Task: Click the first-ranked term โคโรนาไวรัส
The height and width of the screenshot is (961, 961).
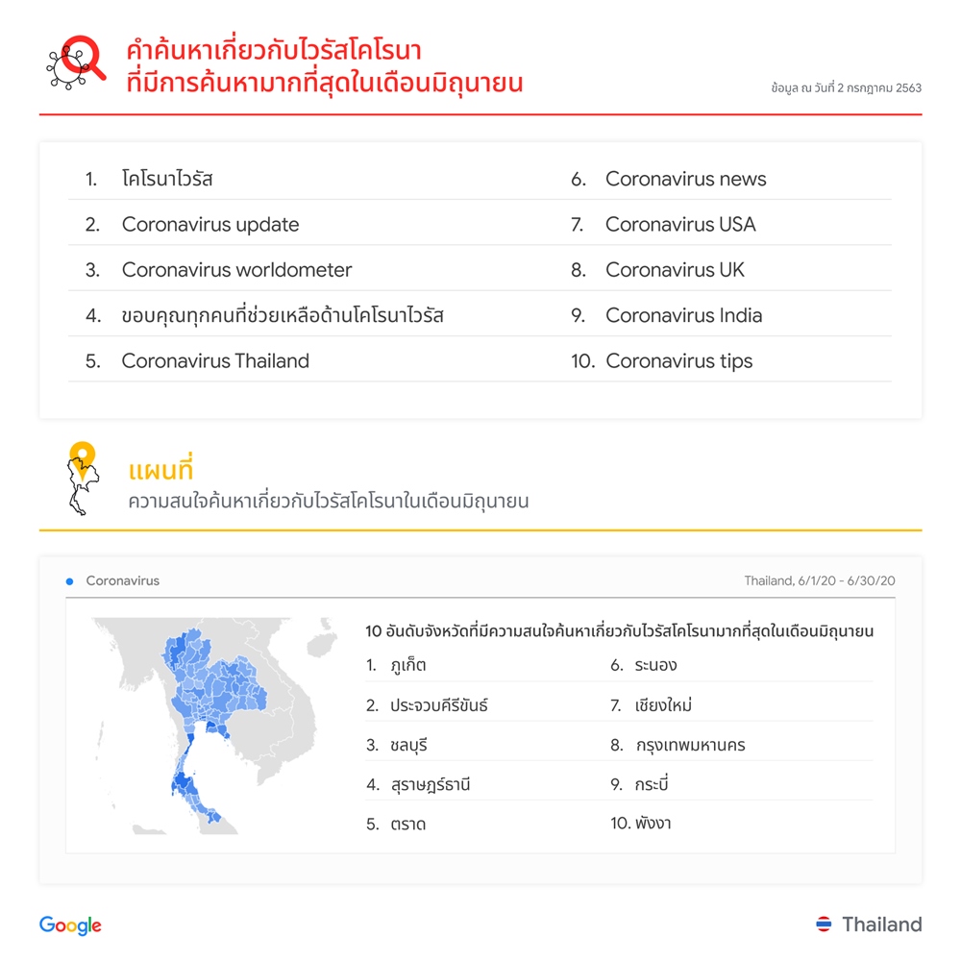Action: pos(166,179)
